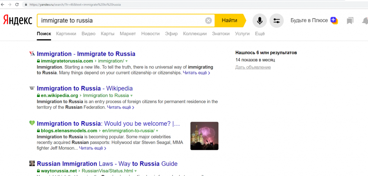Image resolution: width=368 pixels, height=176 pixels.
Task: Switch to the Картинки tab
Action: pos(66,33)
